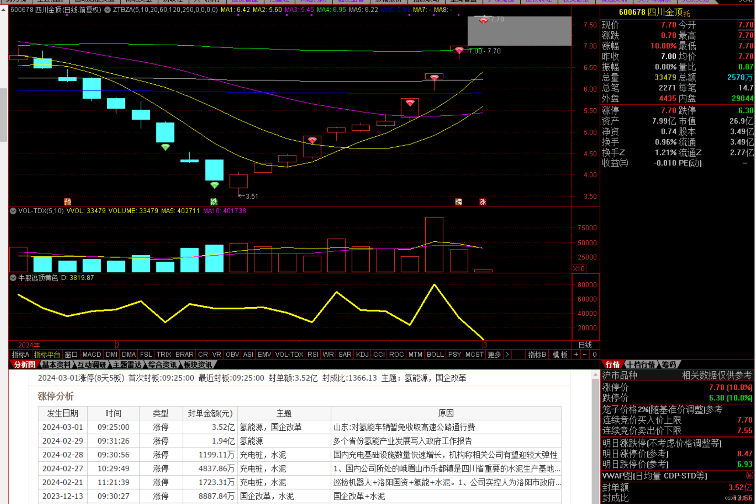Open the 模板 template menu
This screenshot has width=756, height=504.
[x=560, y=354]
